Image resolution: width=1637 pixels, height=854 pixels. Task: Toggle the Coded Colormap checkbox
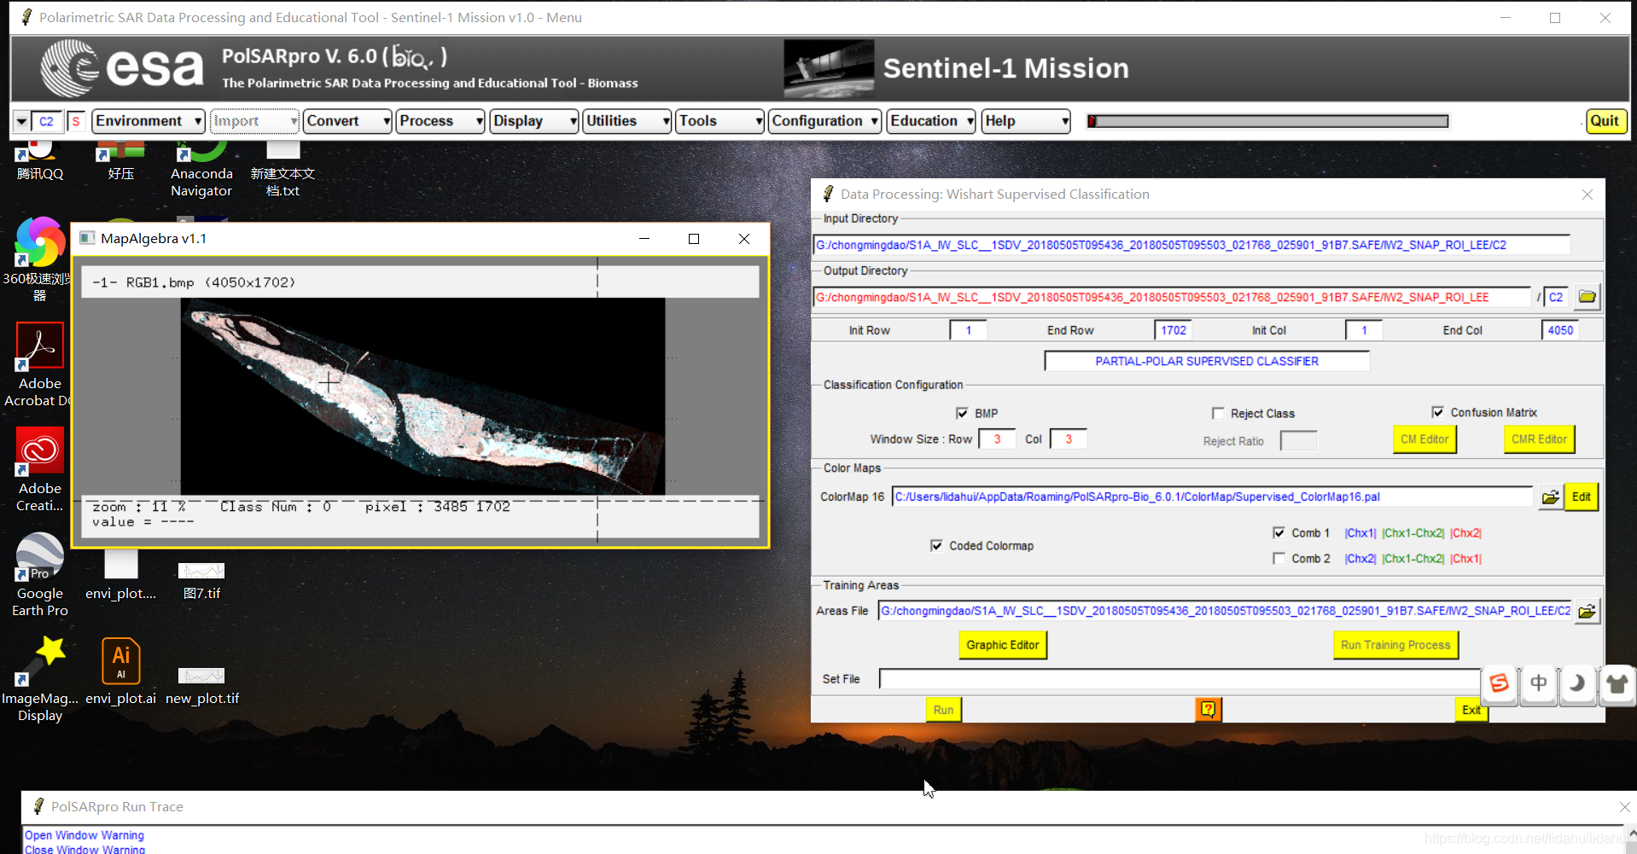click(936, 545)
